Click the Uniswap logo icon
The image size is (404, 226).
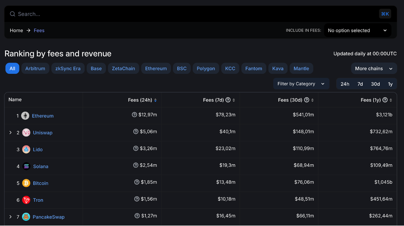(26, 132)
